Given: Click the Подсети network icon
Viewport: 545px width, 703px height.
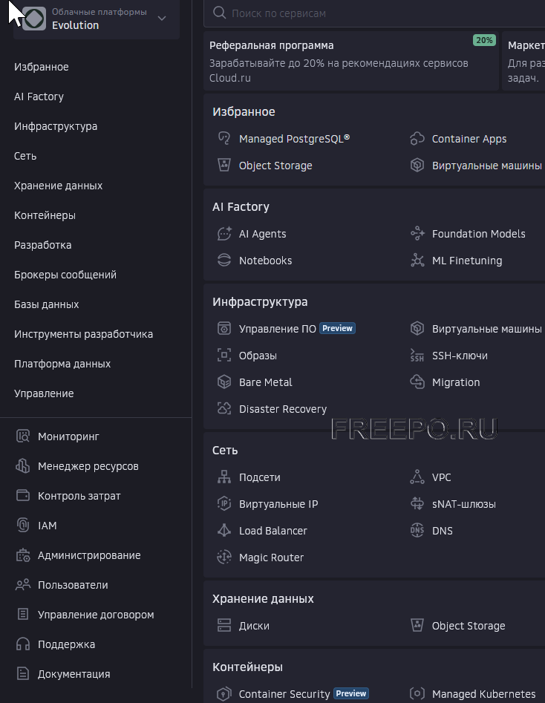Looking at the screenshot, I should (223, 477).
